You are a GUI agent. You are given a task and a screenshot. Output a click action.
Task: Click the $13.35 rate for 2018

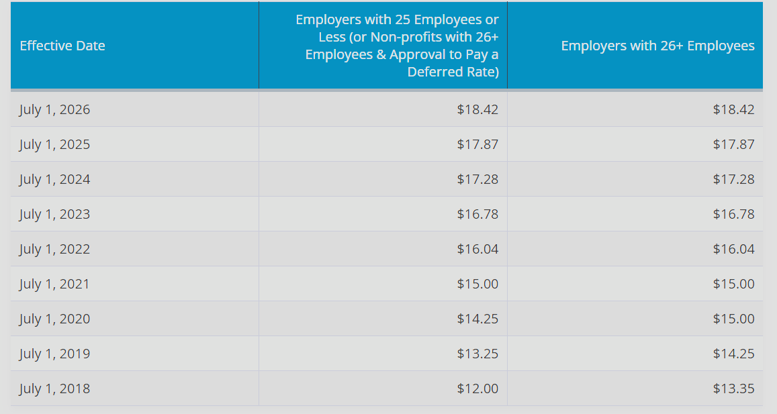(x=733, y=389)
